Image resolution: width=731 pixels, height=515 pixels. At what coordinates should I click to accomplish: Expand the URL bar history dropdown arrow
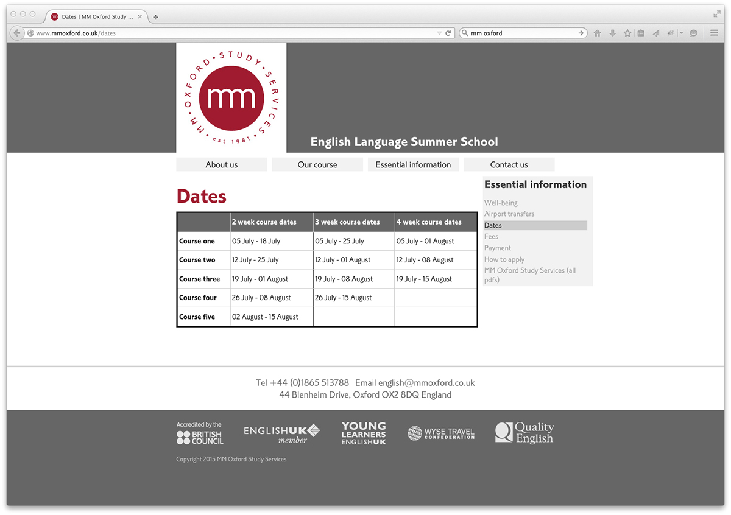click(439, 33)
